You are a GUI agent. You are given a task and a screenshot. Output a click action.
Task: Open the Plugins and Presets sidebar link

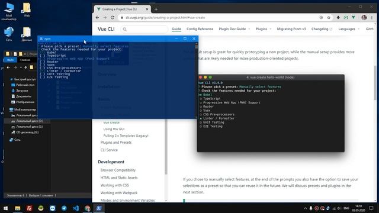[116, 143]
